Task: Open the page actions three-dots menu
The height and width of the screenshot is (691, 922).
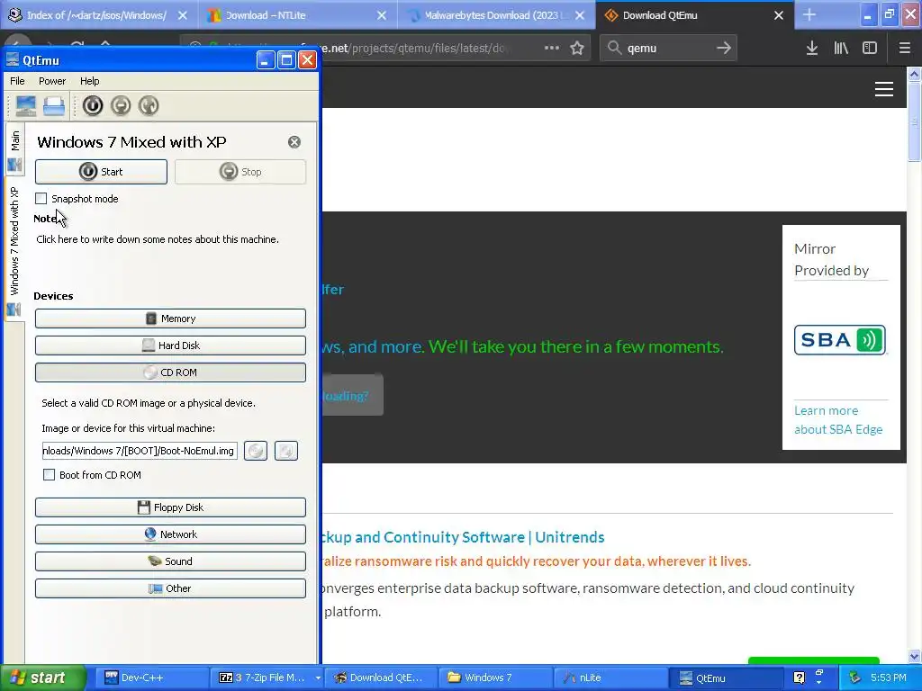Action: click(552, 49)
